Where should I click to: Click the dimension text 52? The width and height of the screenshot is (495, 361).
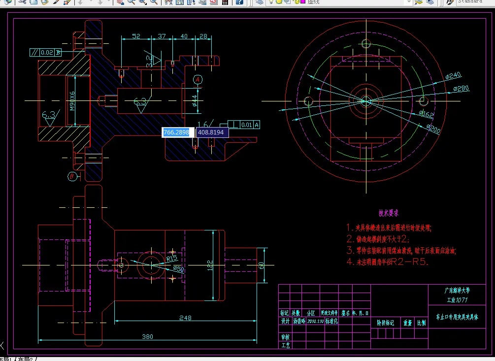pyautogui.click(x=136, y=36)
